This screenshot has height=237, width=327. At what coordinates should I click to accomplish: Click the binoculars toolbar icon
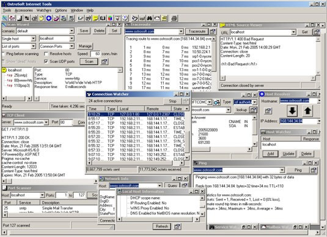(149, 18)
